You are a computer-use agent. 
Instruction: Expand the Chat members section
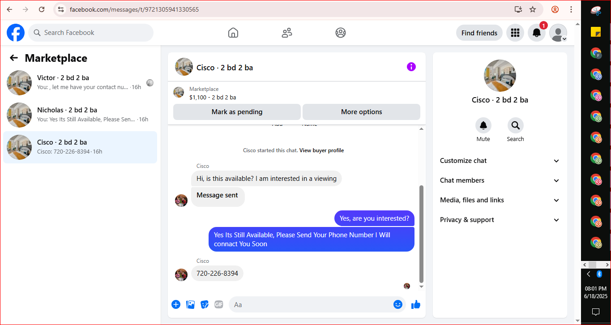500,180
